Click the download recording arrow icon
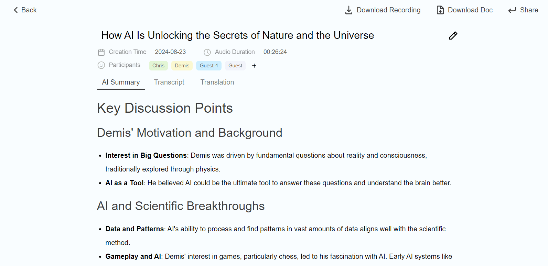This screenshot has height=266, width=548. click(x=348, y=10)
